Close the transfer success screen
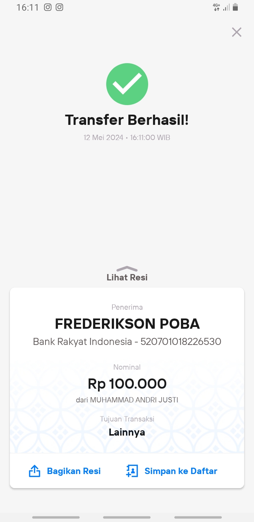Image resolution: width=254 pixels, height=522 pixels. point(236,32)
